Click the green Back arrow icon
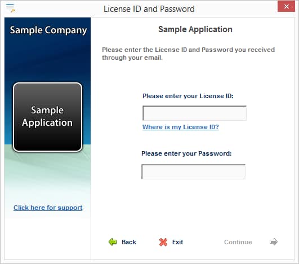The width and height of the screenshot is (299, 264). [x=113, y=242]
